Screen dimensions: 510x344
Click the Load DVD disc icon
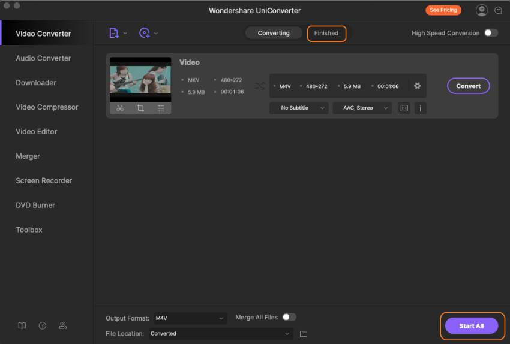point(145,33)
